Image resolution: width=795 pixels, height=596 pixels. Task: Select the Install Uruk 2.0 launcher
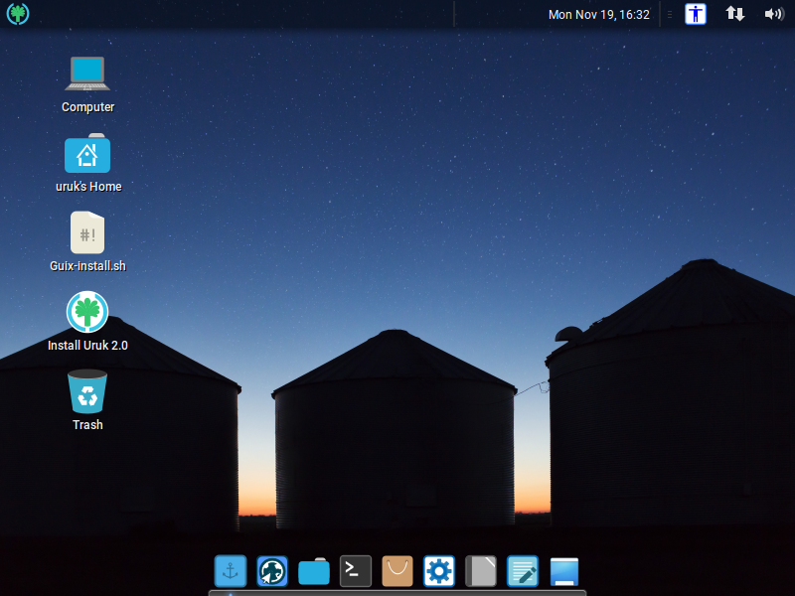(x=87, y=312)
